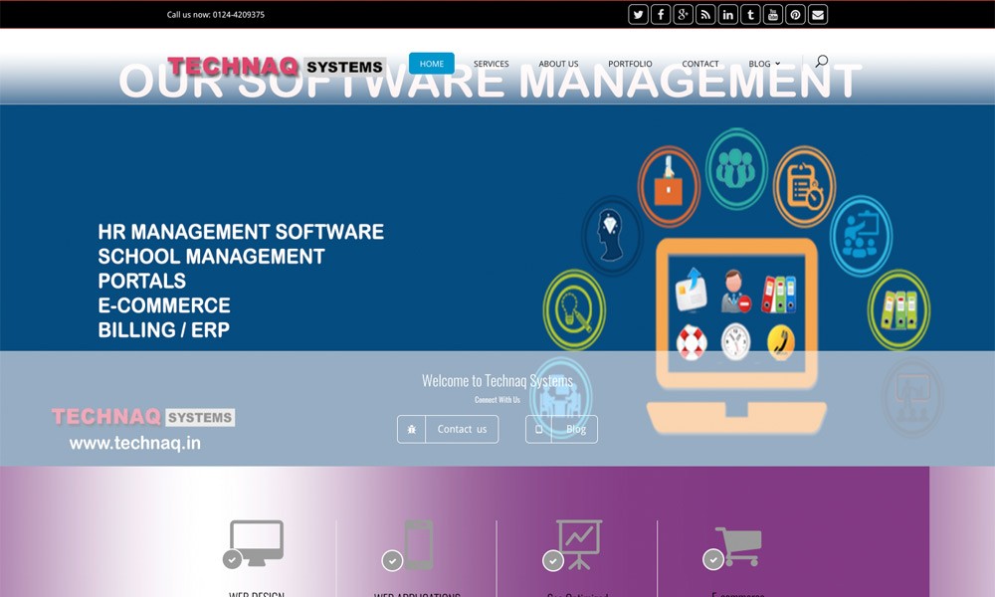Open the Services menu item
Viewport: 995px width, 597px height.
pyautogui.click(x=491, y=64)
